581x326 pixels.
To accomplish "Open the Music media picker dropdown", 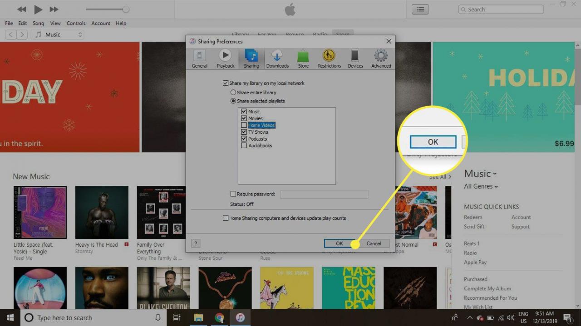I will pos(58,34).
